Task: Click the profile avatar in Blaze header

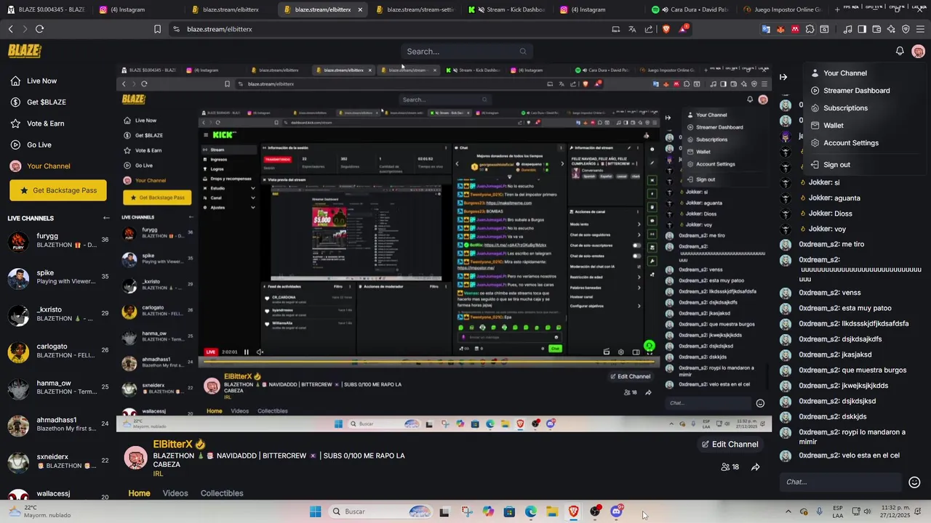Action: coord(918,51)
